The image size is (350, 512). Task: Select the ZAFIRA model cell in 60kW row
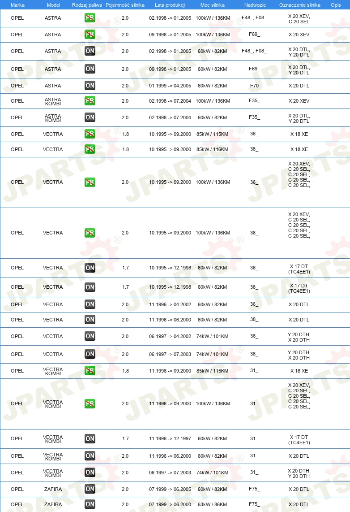click(x=53, y=489)
